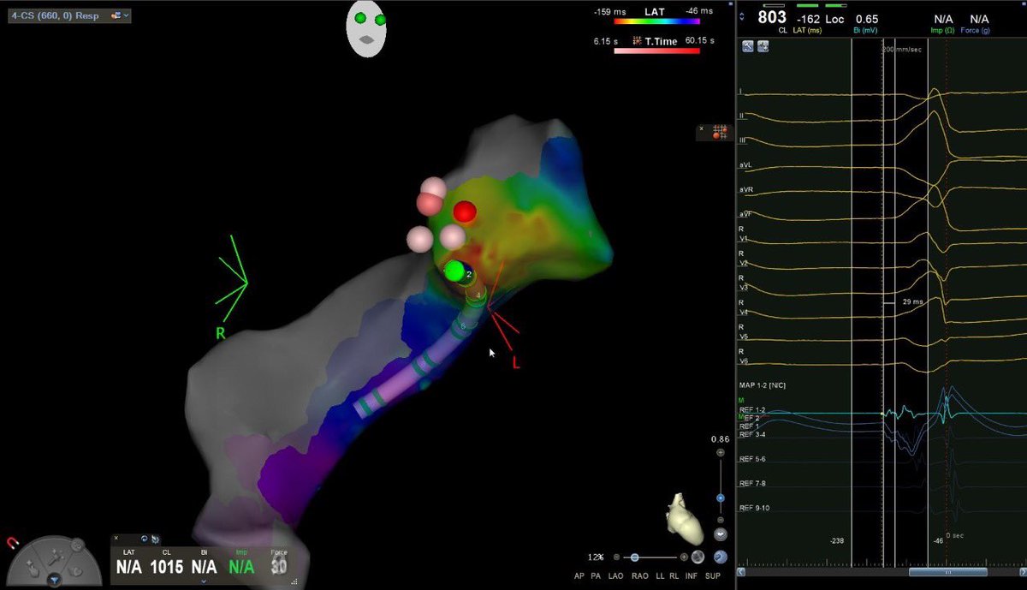This screenshot has width=1027, height=590.
Task: Select the REF 7-8 channel label
Action: pos(752,484)
